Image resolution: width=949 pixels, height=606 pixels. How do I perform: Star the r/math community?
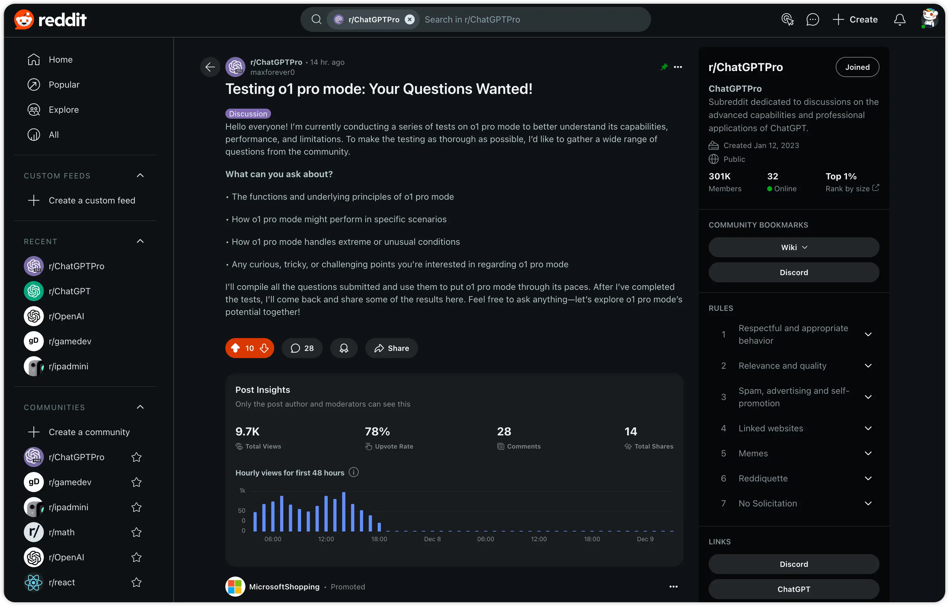click(x=136, y=532)
